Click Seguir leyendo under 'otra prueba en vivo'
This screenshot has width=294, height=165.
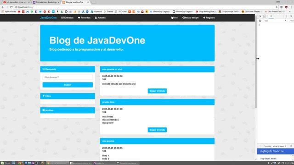[157, 91]
